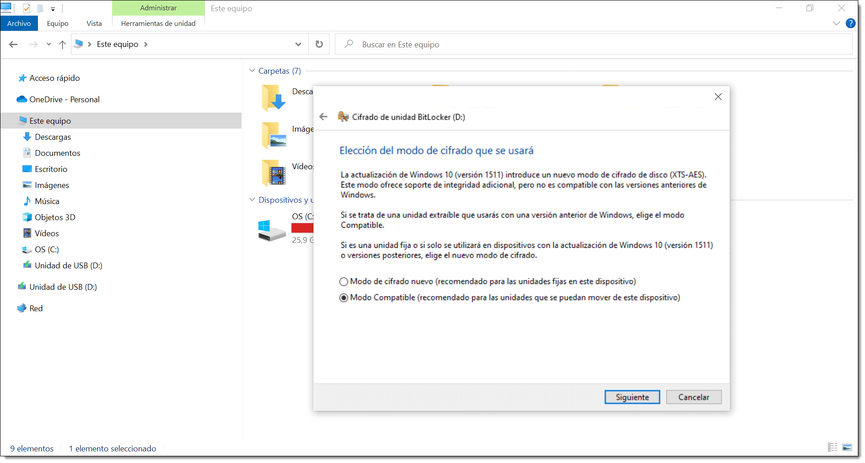Click the search magnifier icon
Viewport: 865px width, 463px height.
point(349,44)
